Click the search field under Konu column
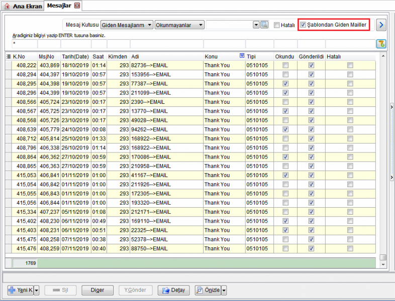 click(225, 44)
